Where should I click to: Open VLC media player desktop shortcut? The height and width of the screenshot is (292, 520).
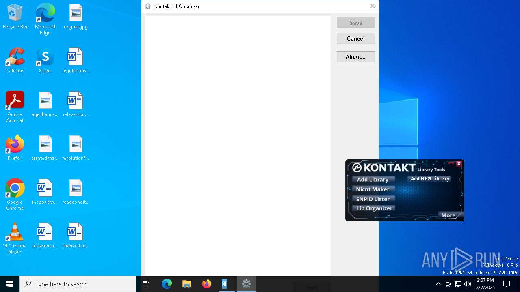click(15, 238)
